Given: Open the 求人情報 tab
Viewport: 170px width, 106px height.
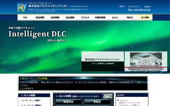Looking at the screenshot, I should coord(145,17).
